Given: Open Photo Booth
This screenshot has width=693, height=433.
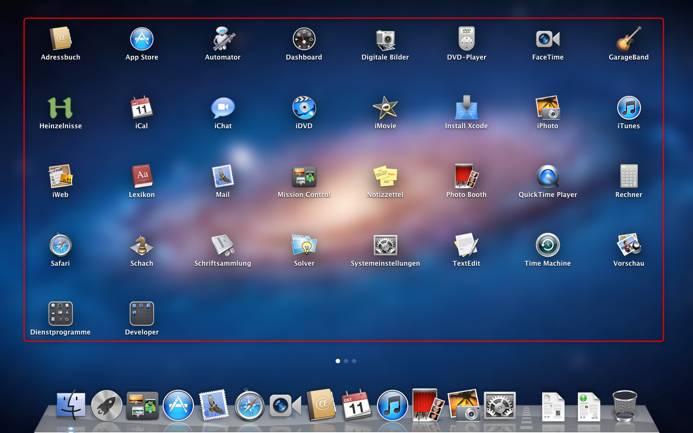Looking at the screenshot, I should [466, 176].
